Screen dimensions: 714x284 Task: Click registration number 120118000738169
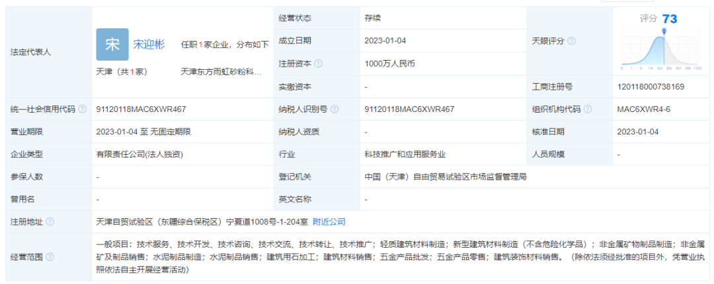(651, 86)
